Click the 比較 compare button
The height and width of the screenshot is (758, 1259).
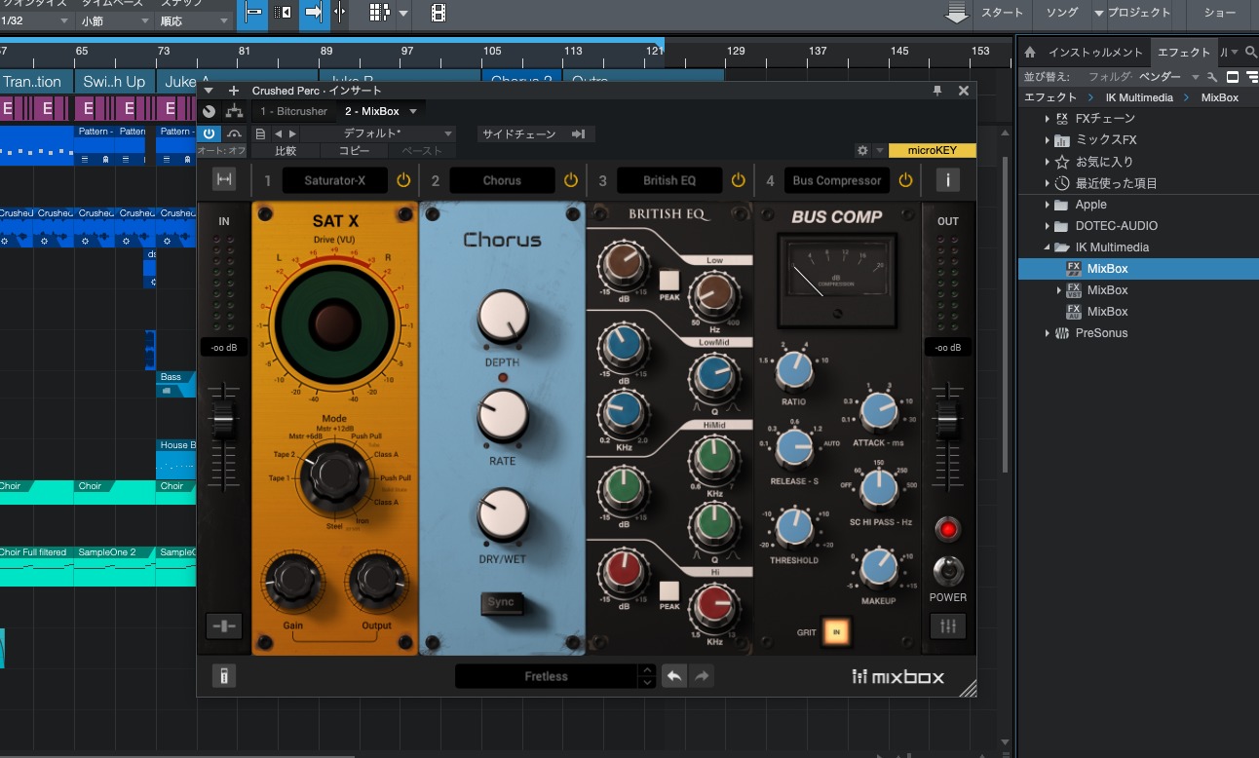coord(286,151)
